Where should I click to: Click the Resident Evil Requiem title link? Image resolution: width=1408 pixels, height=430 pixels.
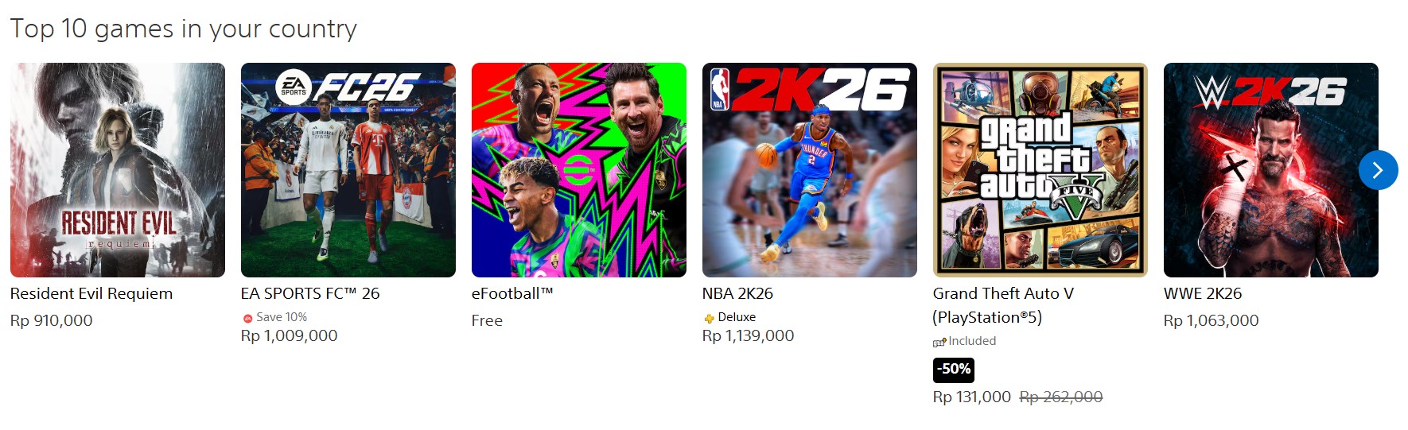91,293
